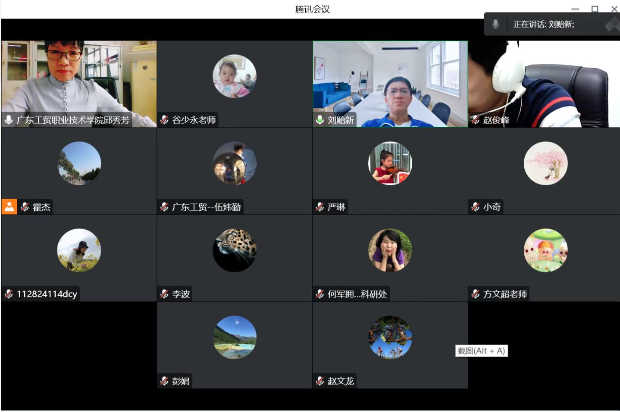Click the active microphone icon beside 刘贻新
The image size is (620, 412).
pos(320,120)
